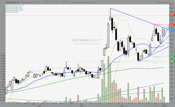Screen dimensions: 175x107
Task: Click the green 2.11 support price tag
Action: coord(172,56)
